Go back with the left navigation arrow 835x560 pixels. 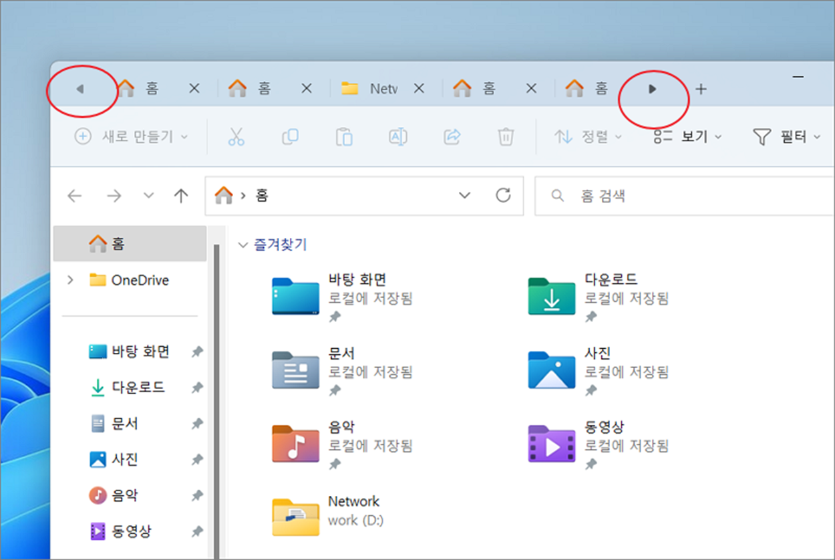pos(74,196)
